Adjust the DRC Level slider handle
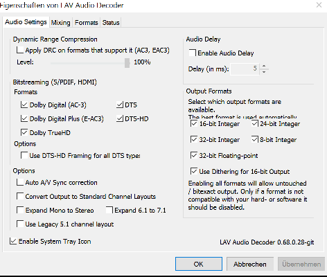The height and width of the screenshot is (277, 327). (x=127, y=63)
